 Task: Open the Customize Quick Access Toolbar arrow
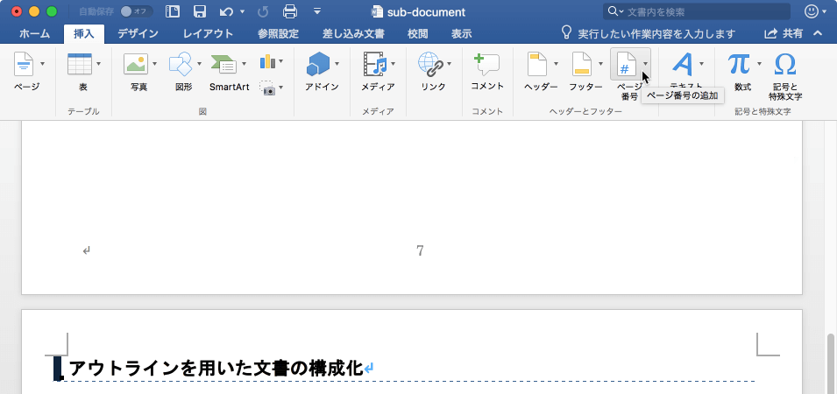tap(317, 11)
